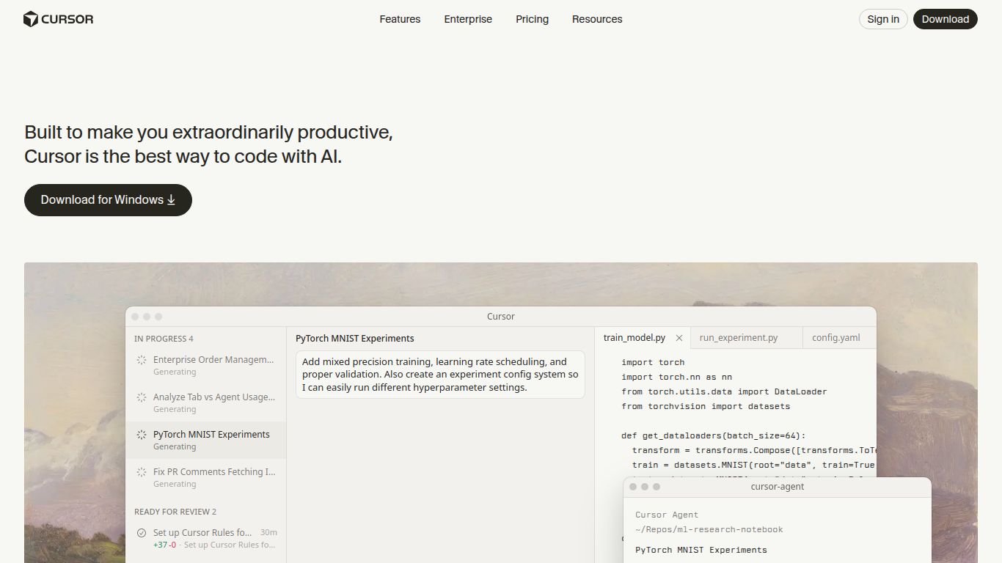1002x563 pixels.
Task: Click the Cursor logo in header
Action: point(59,19)
